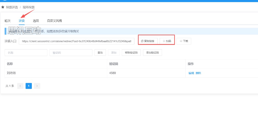Delete the 刘老师 judge via 删除
258x127 pixels.
(198, 73)
